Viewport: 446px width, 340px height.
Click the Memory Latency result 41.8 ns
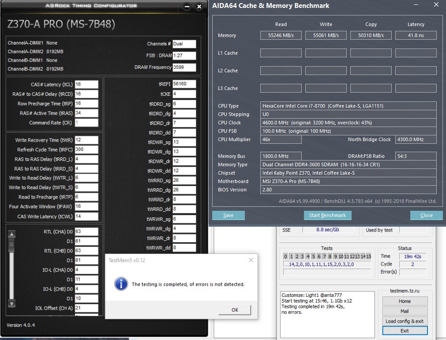[416, 35]
